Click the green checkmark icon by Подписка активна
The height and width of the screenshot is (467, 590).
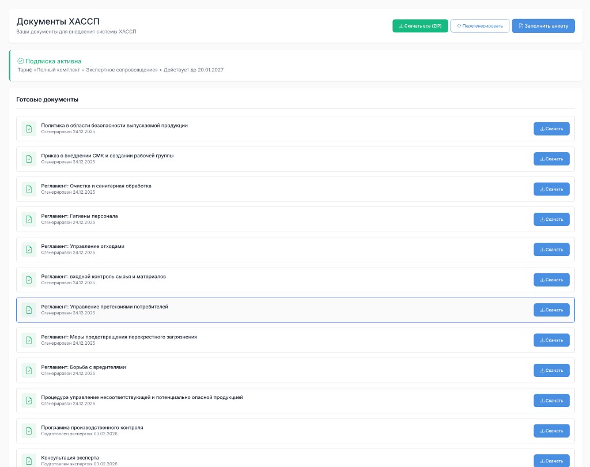click(21, 61)
